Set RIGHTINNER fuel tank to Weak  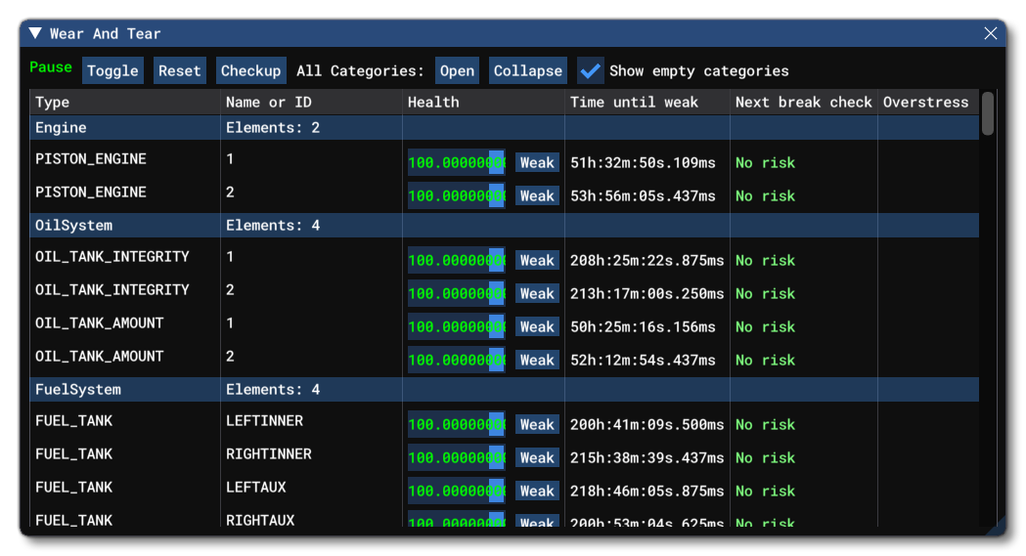[536, 458]
